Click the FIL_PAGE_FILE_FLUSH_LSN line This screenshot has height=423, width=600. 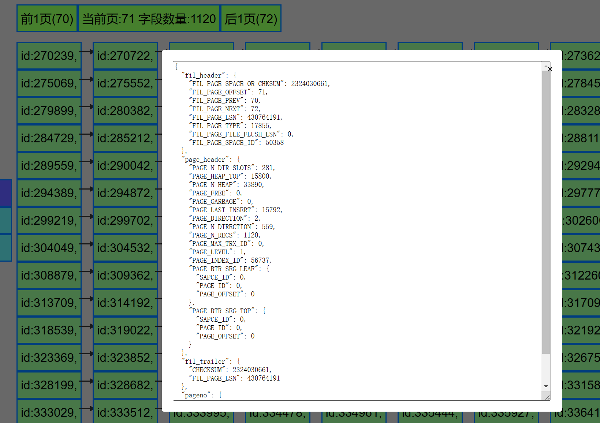(241, 134)
